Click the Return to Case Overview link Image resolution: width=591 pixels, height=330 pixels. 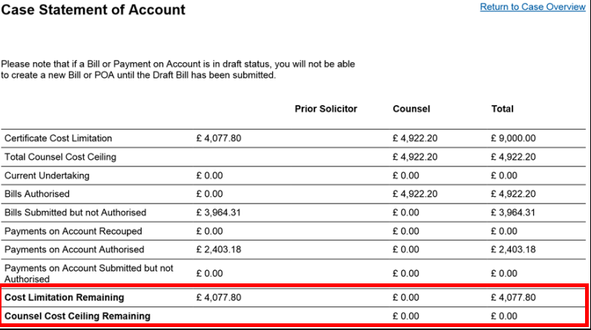[x=532, y=7]
